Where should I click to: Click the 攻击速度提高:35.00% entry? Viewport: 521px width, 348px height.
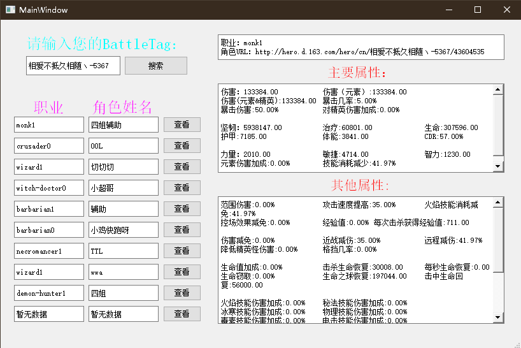click(359, 205)
